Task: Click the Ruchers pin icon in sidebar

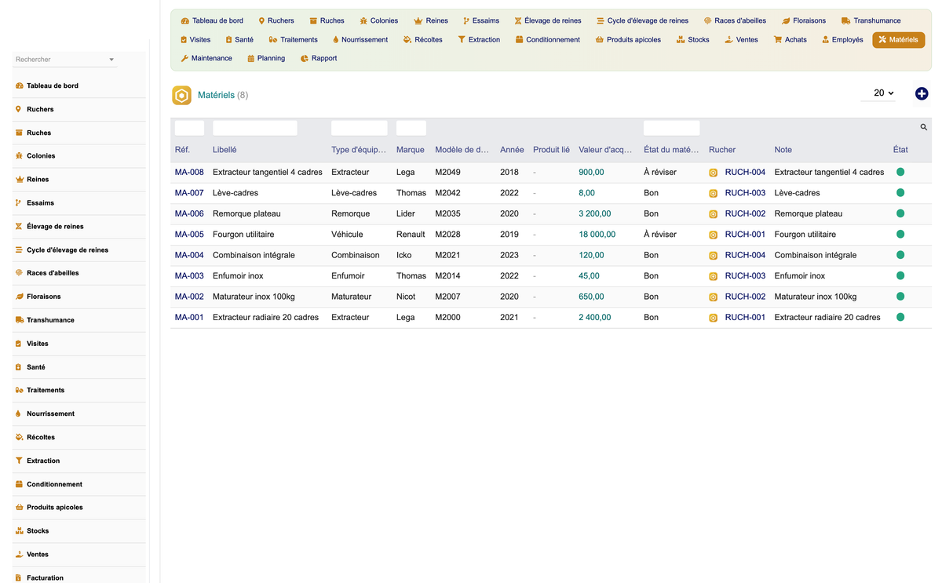Action: 19,109
